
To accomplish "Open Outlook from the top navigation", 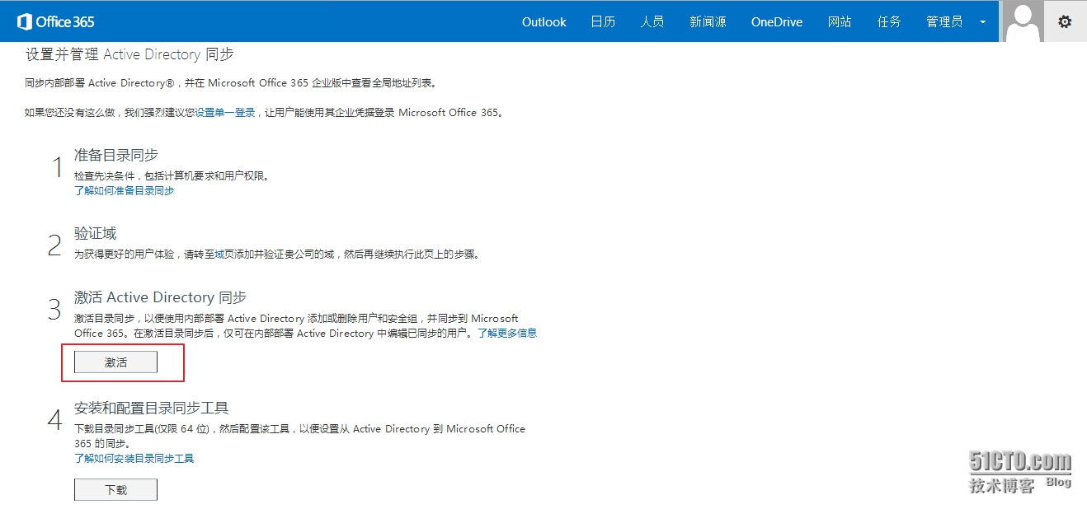I will click(543, 22).
